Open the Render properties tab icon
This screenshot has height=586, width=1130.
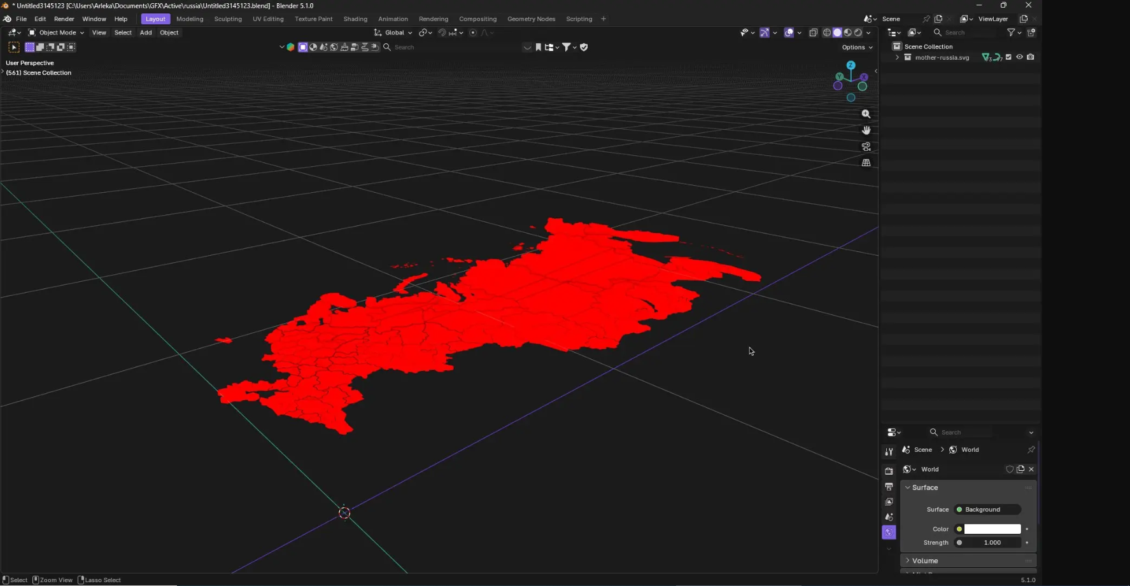pos(889,471)
